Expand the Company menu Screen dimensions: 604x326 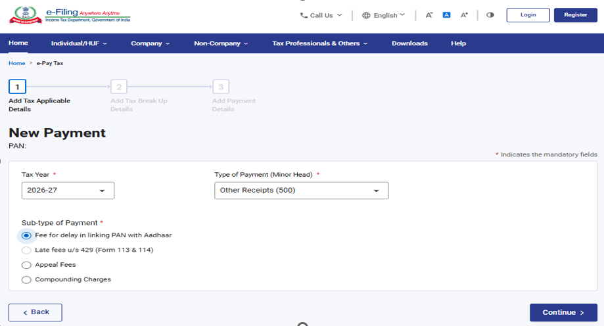pos(151,43)
